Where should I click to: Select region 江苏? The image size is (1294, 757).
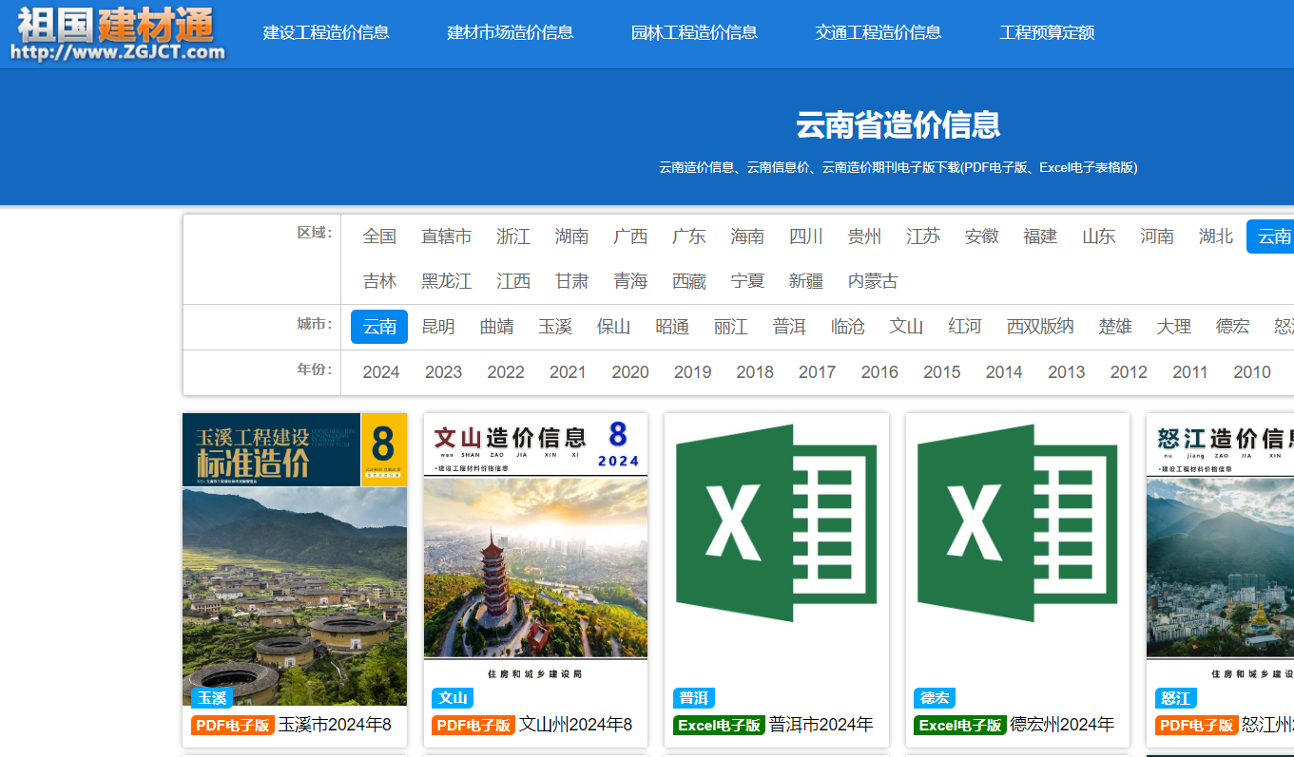pos(923,237)
